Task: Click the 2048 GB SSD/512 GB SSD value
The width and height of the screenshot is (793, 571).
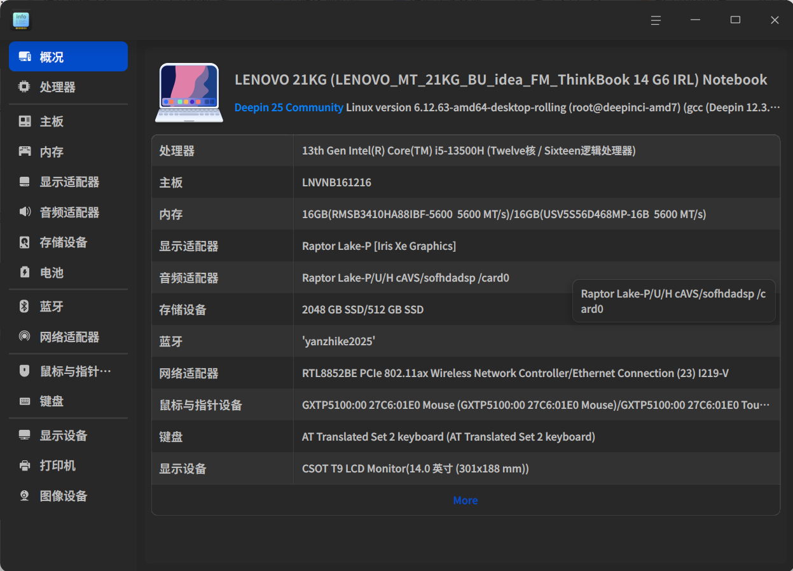Action: click(362, 310)
